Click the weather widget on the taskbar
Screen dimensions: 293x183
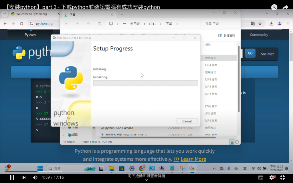(7, 168)
